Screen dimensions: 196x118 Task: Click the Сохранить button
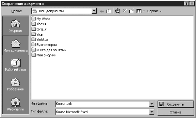(176, 104)
